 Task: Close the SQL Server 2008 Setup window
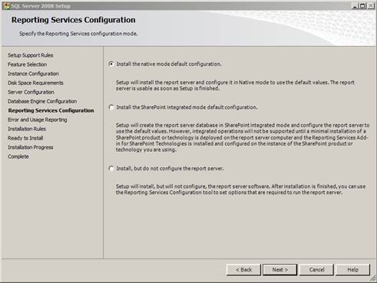click(x=371, y=6)
